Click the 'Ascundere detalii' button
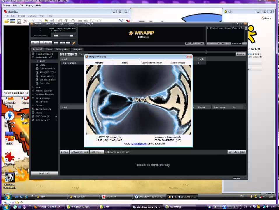The image size is (279, 210). pos(237,152)
